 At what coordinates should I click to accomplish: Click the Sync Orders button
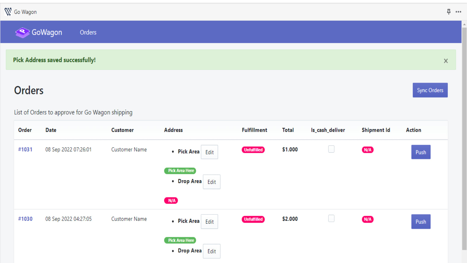pos(430,90)
